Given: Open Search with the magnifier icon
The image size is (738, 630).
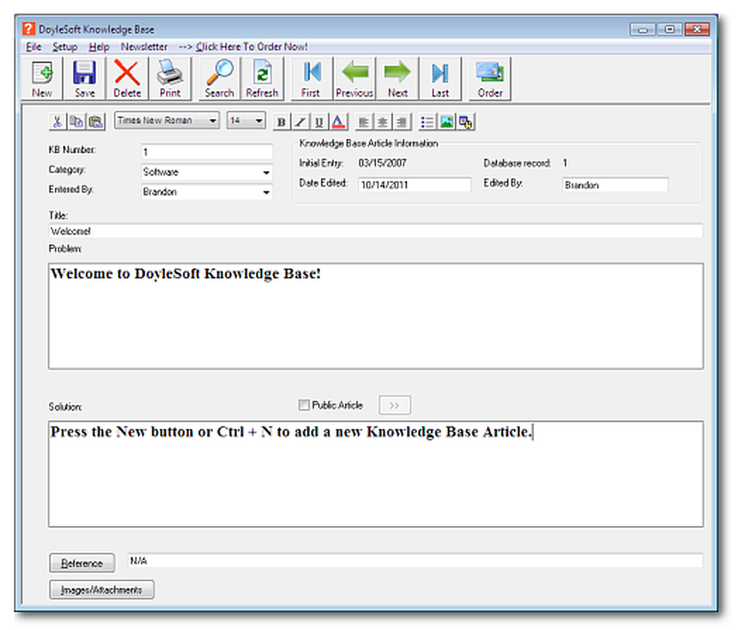Looking at the screenshot, I should 219,79.
